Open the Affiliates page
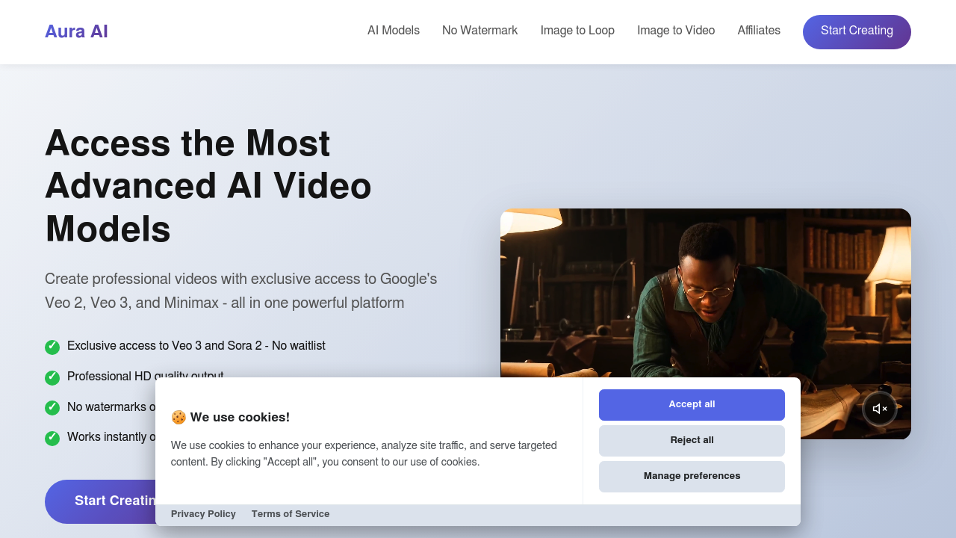This screenshot has height=538, width=956. (x=759, y=31)
